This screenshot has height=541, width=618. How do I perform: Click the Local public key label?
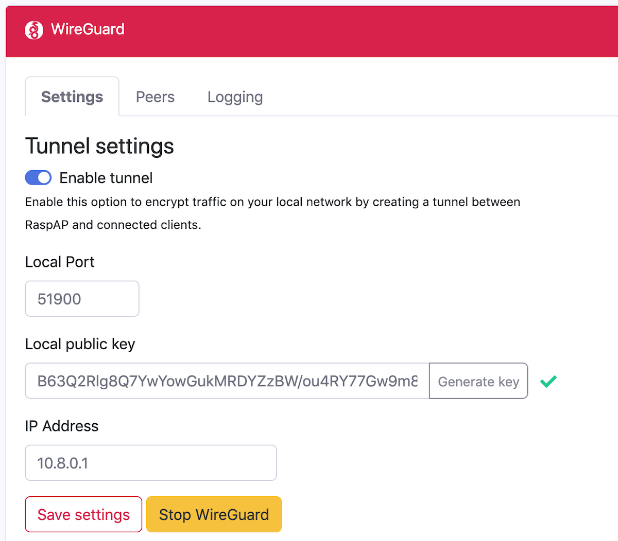click(80, 344)
